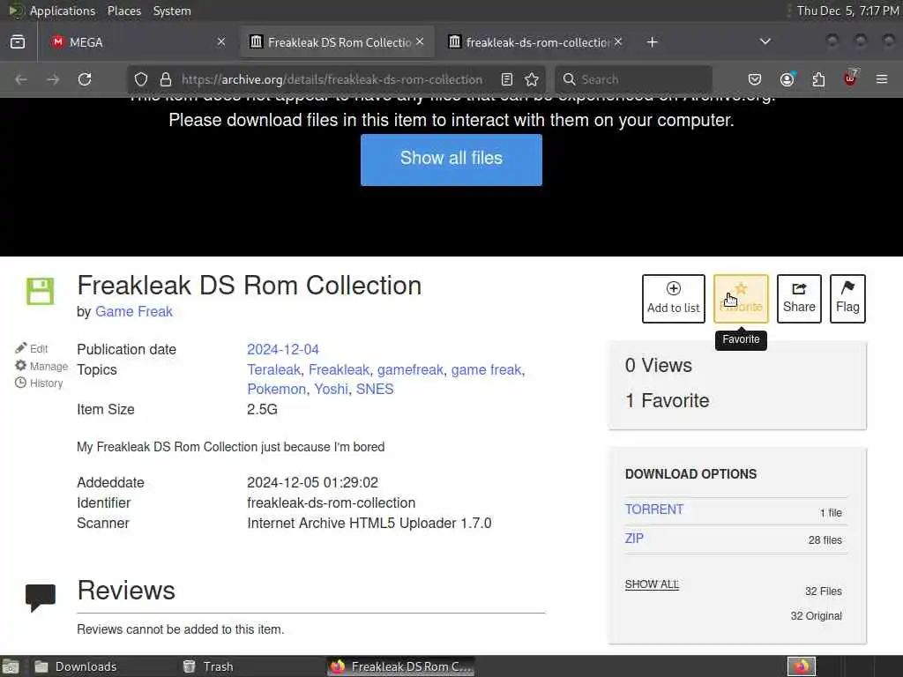This screenshot has height=677, width=903.
Task: Close the MEGA tab
Action: click(221, 42)
